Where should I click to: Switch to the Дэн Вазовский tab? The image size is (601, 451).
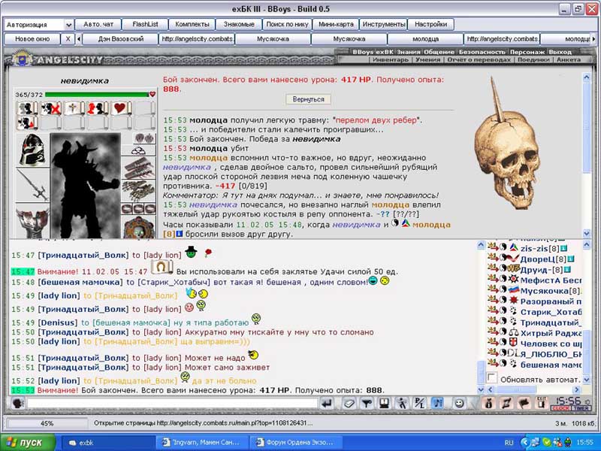(120, 39)
